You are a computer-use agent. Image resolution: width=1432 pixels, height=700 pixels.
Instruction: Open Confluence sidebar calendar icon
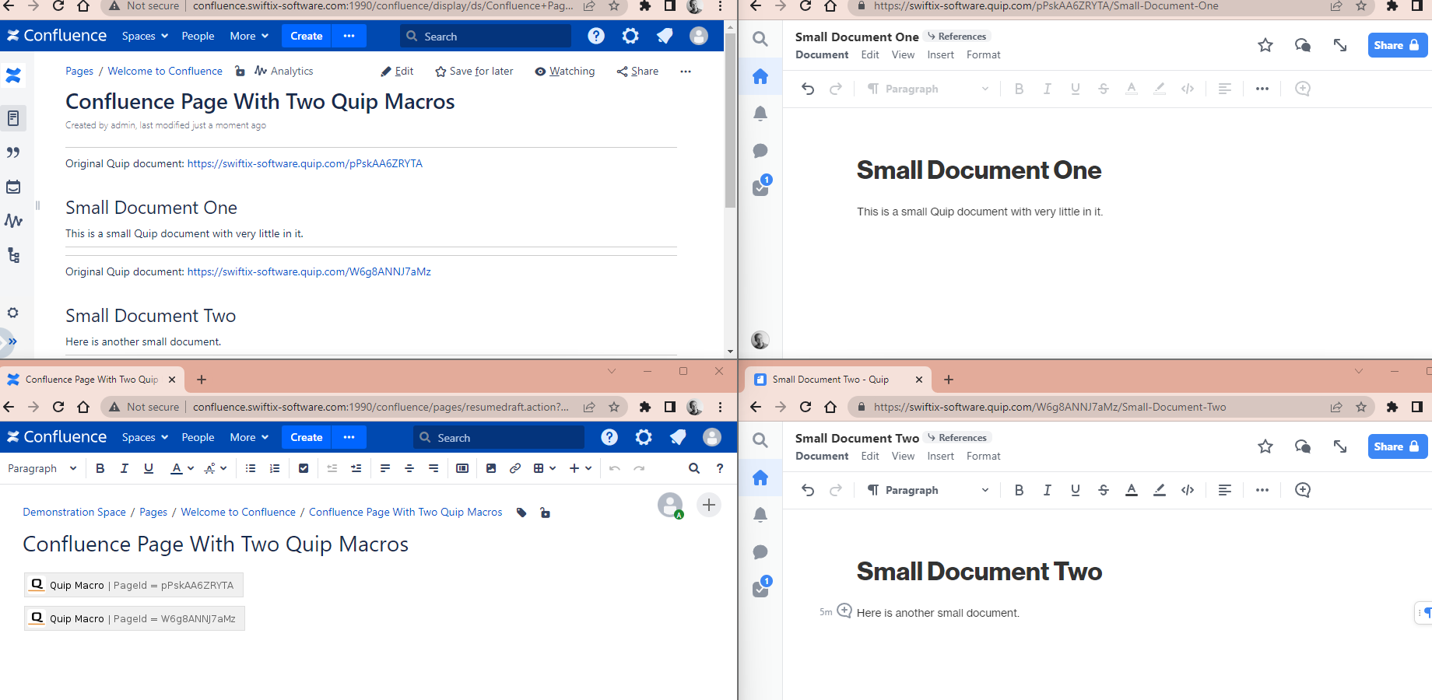click(x=13, y=187)
